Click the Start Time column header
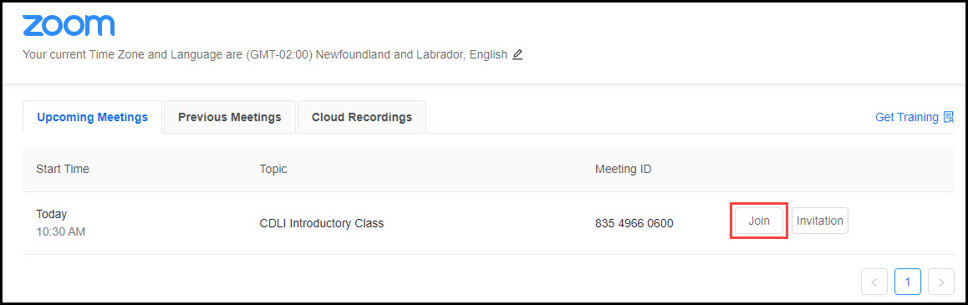The height and width of the screenshot is (305, 968). coord(63,169)
